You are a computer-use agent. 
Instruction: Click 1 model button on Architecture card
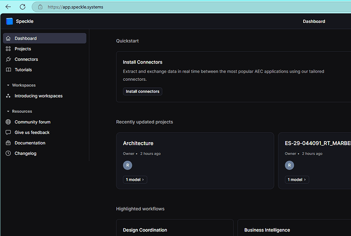tap(135, 180)
